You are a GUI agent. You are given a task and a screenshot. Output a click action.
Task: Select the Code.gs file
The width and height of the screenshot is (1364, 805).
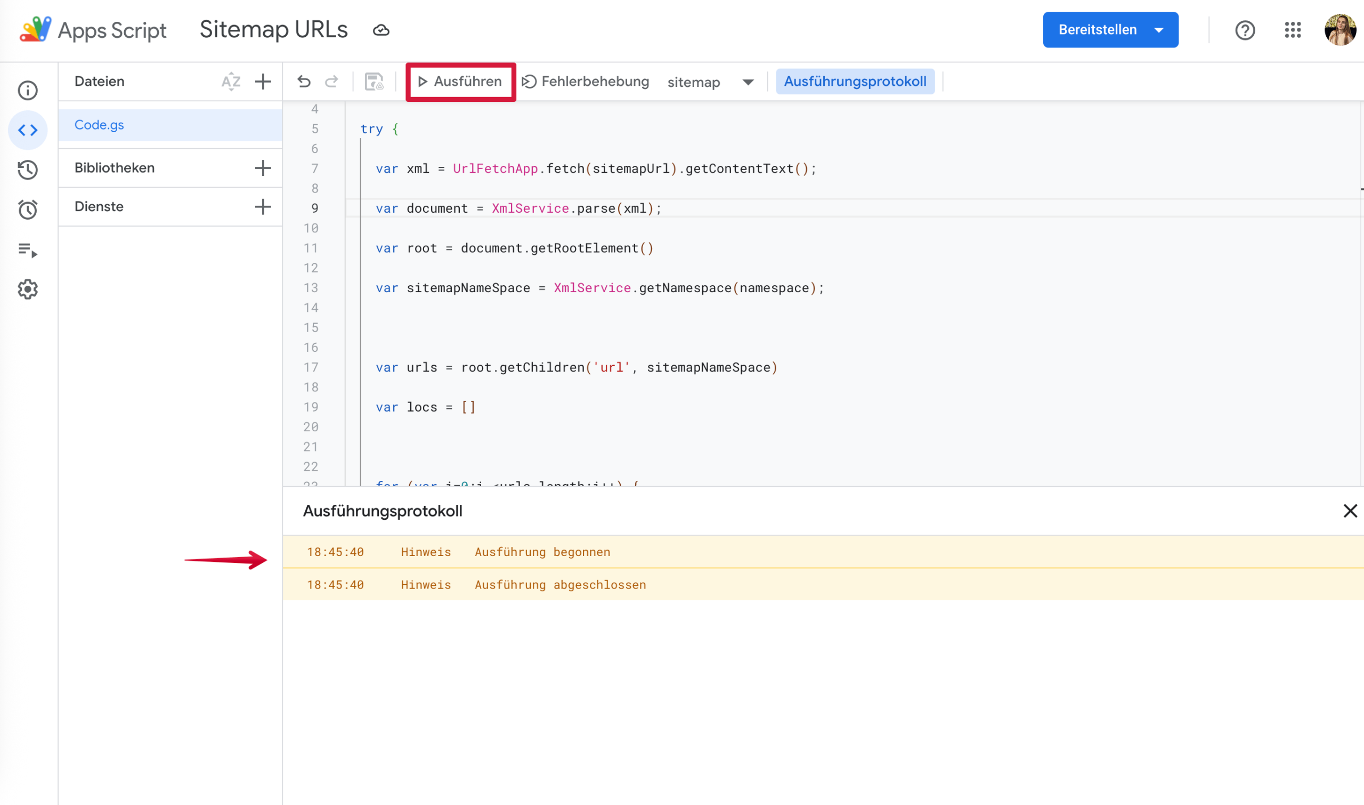pos(170,125)
